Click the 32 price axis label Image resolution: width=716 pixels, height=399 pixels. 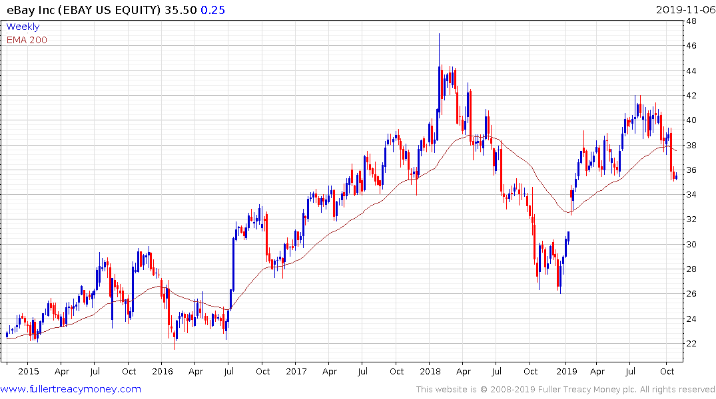click(691, 219)
